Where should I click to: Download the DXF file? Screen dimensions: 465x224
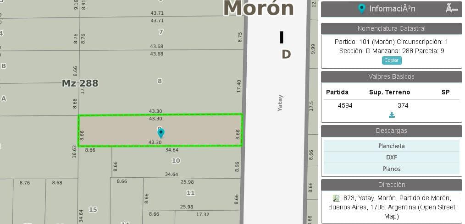pos(392,157)
